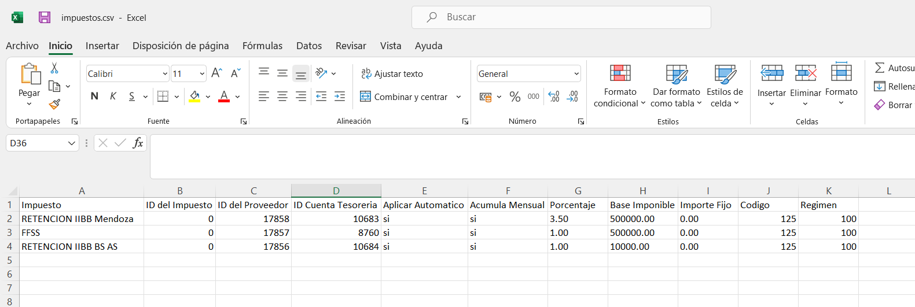Click the Save disk icon in title bar
Image resolution: width=915 pixels, height=307 pixels.
tap(45, 17)
